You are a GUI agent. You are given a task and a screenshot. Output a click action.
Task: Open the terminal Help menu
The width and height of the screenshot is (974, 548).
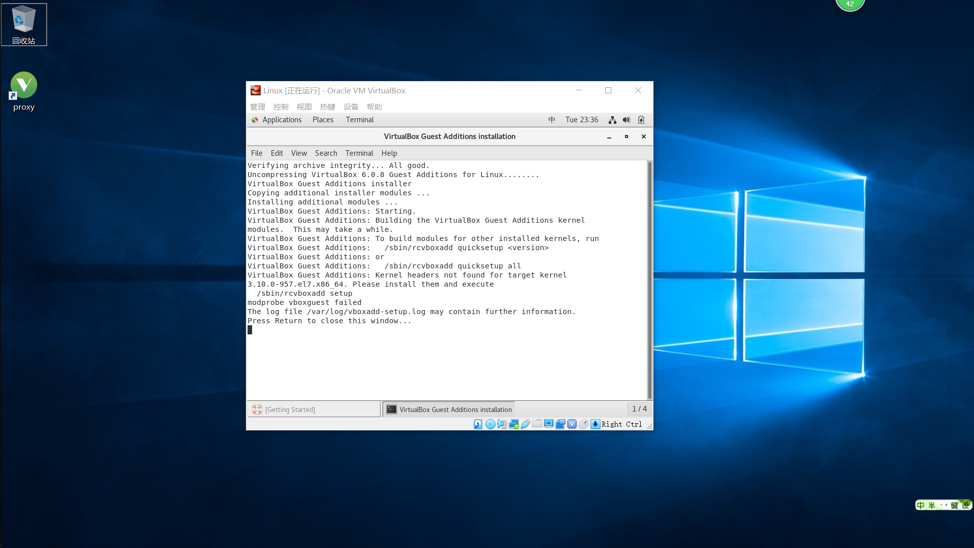(389, 153)
